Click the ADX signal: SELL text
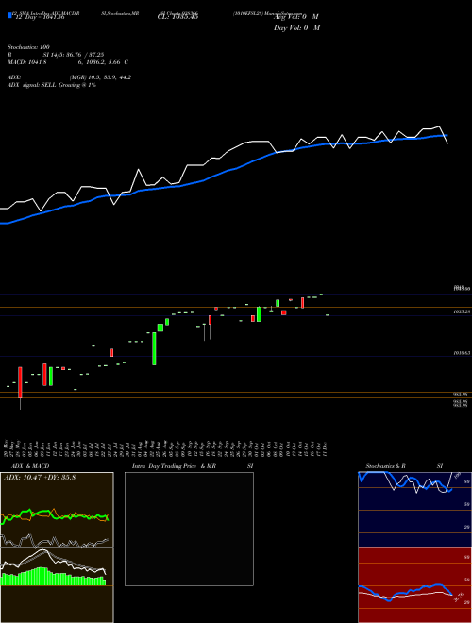Image resolution: width=472 pixels, height=623 pixels. (52, 85)
